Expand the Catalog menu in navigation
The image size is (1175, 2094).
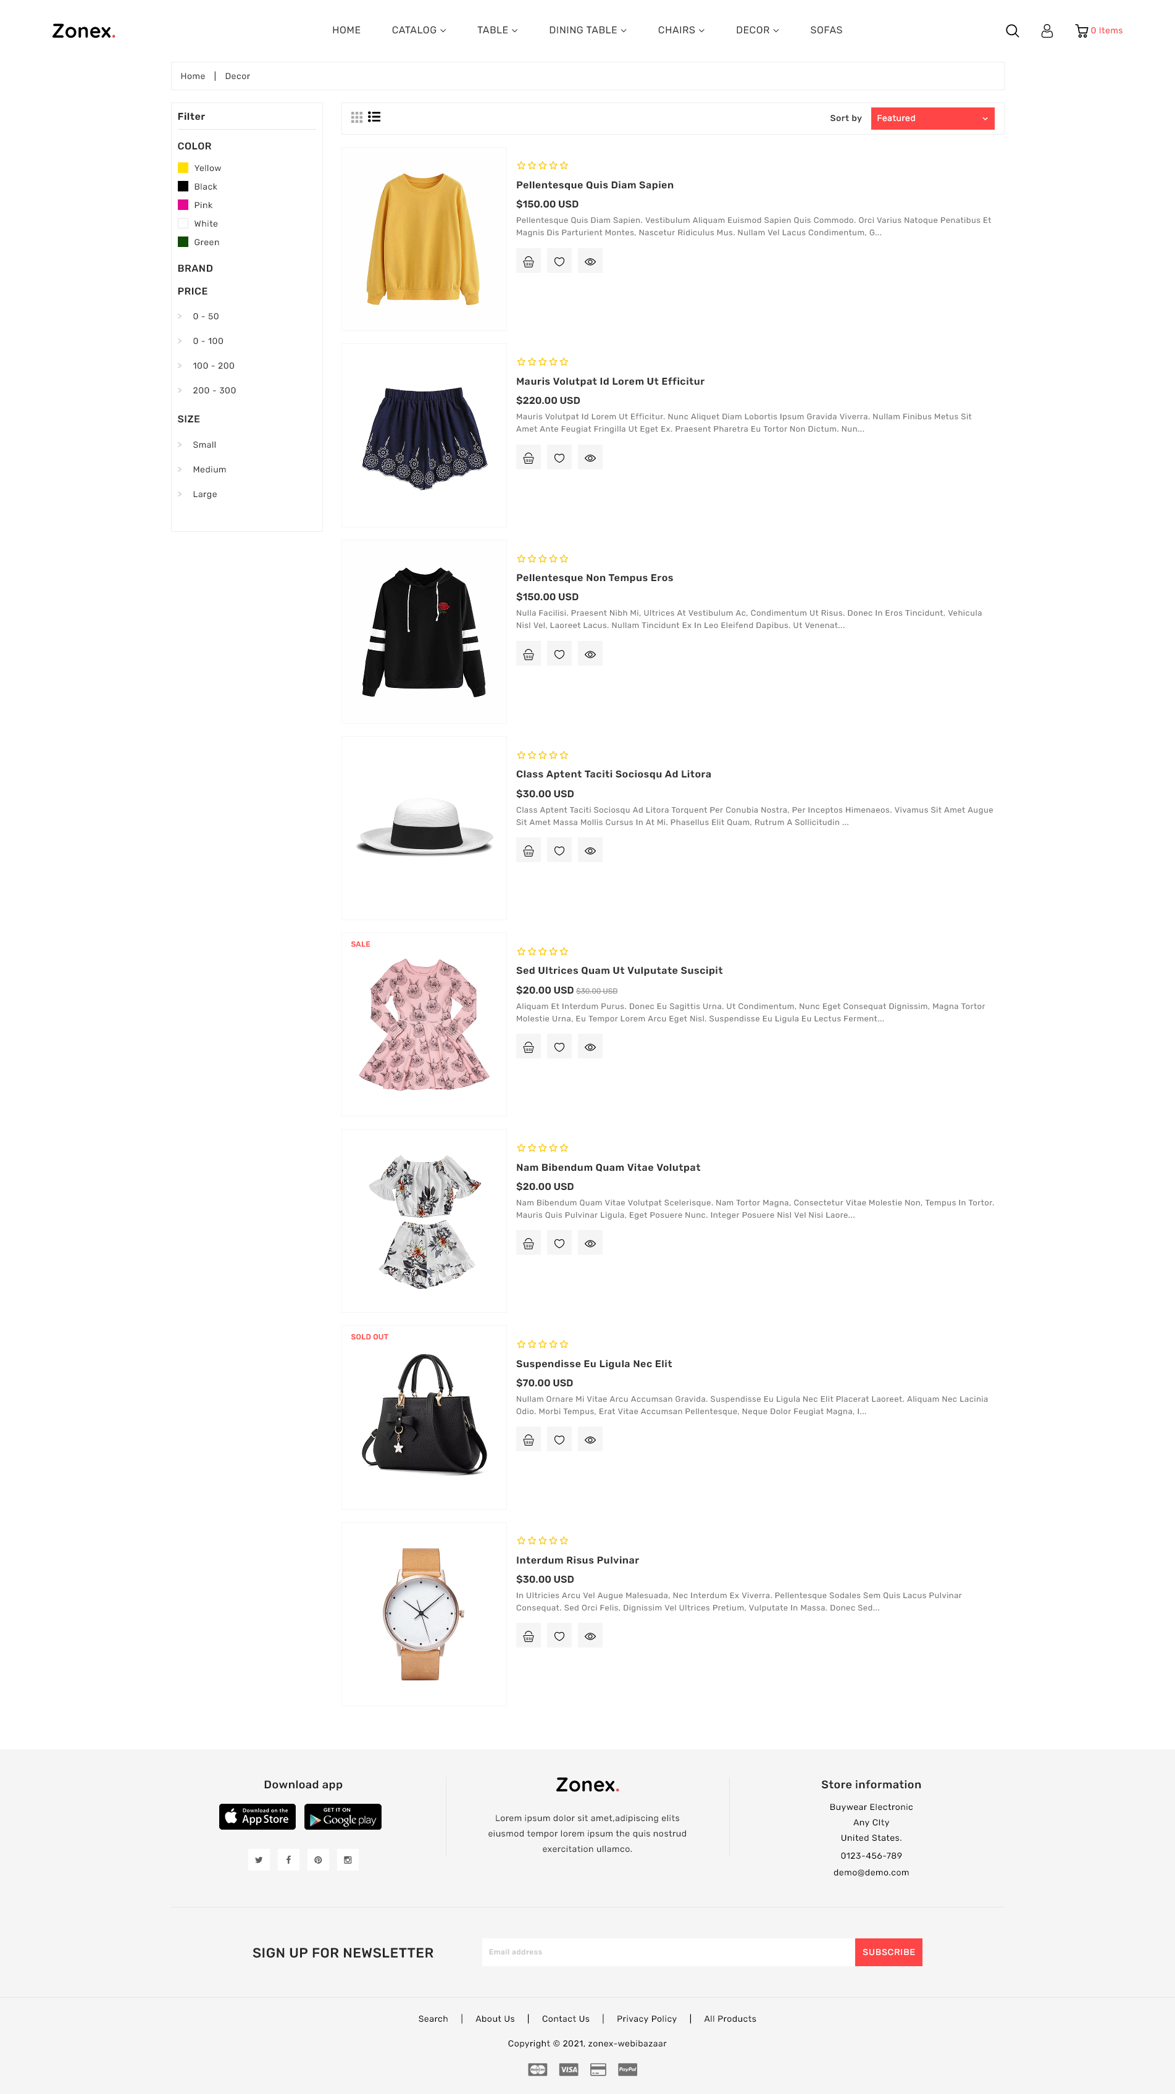[419, 30]
